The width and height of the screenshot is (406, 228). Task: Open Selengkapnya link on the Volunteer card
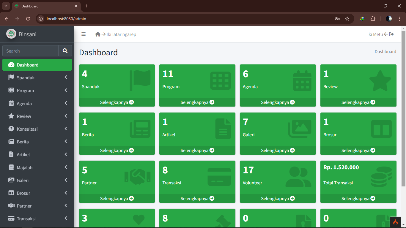click(278, 198)
